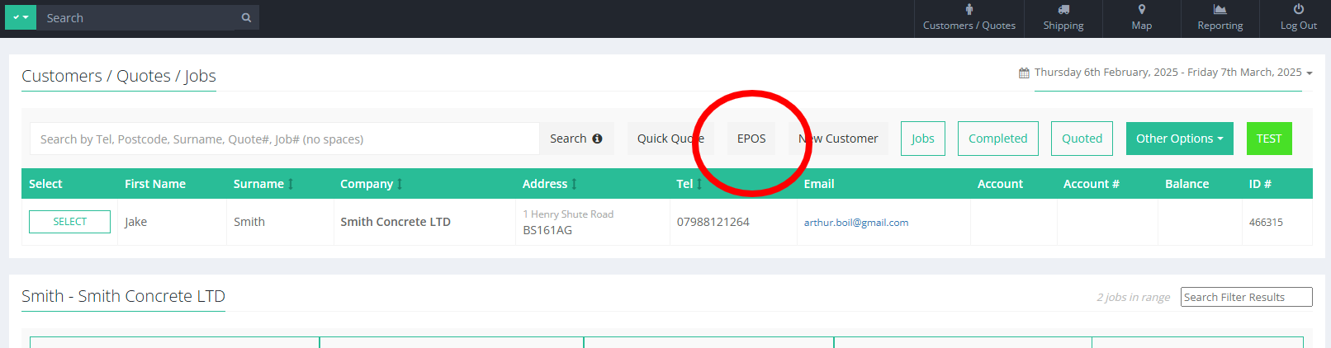Click the email arthur.boil@gmail.com

point(856,223)
